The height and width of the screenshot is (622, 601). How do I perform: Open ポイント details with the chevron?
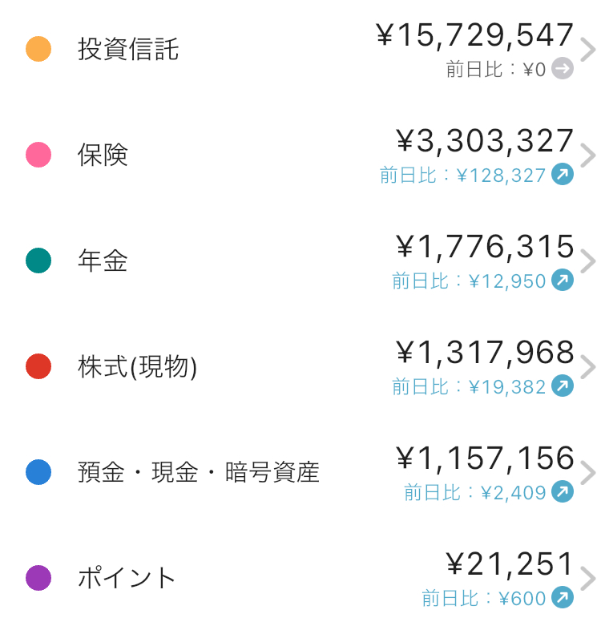588,579
